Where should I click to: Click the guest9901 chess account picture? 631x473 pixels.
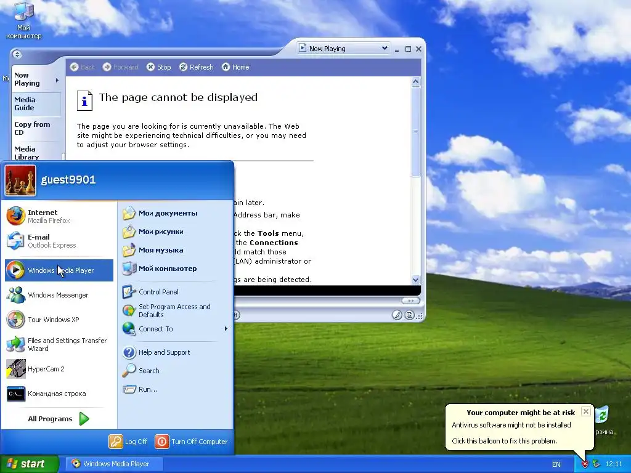tap(20, 180)
